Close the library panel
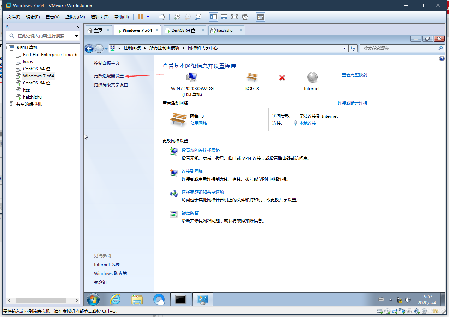449x317 pixels. tap(78, 27)
